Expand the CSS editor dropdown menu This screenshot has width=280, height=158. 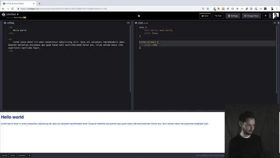(275, 23)
